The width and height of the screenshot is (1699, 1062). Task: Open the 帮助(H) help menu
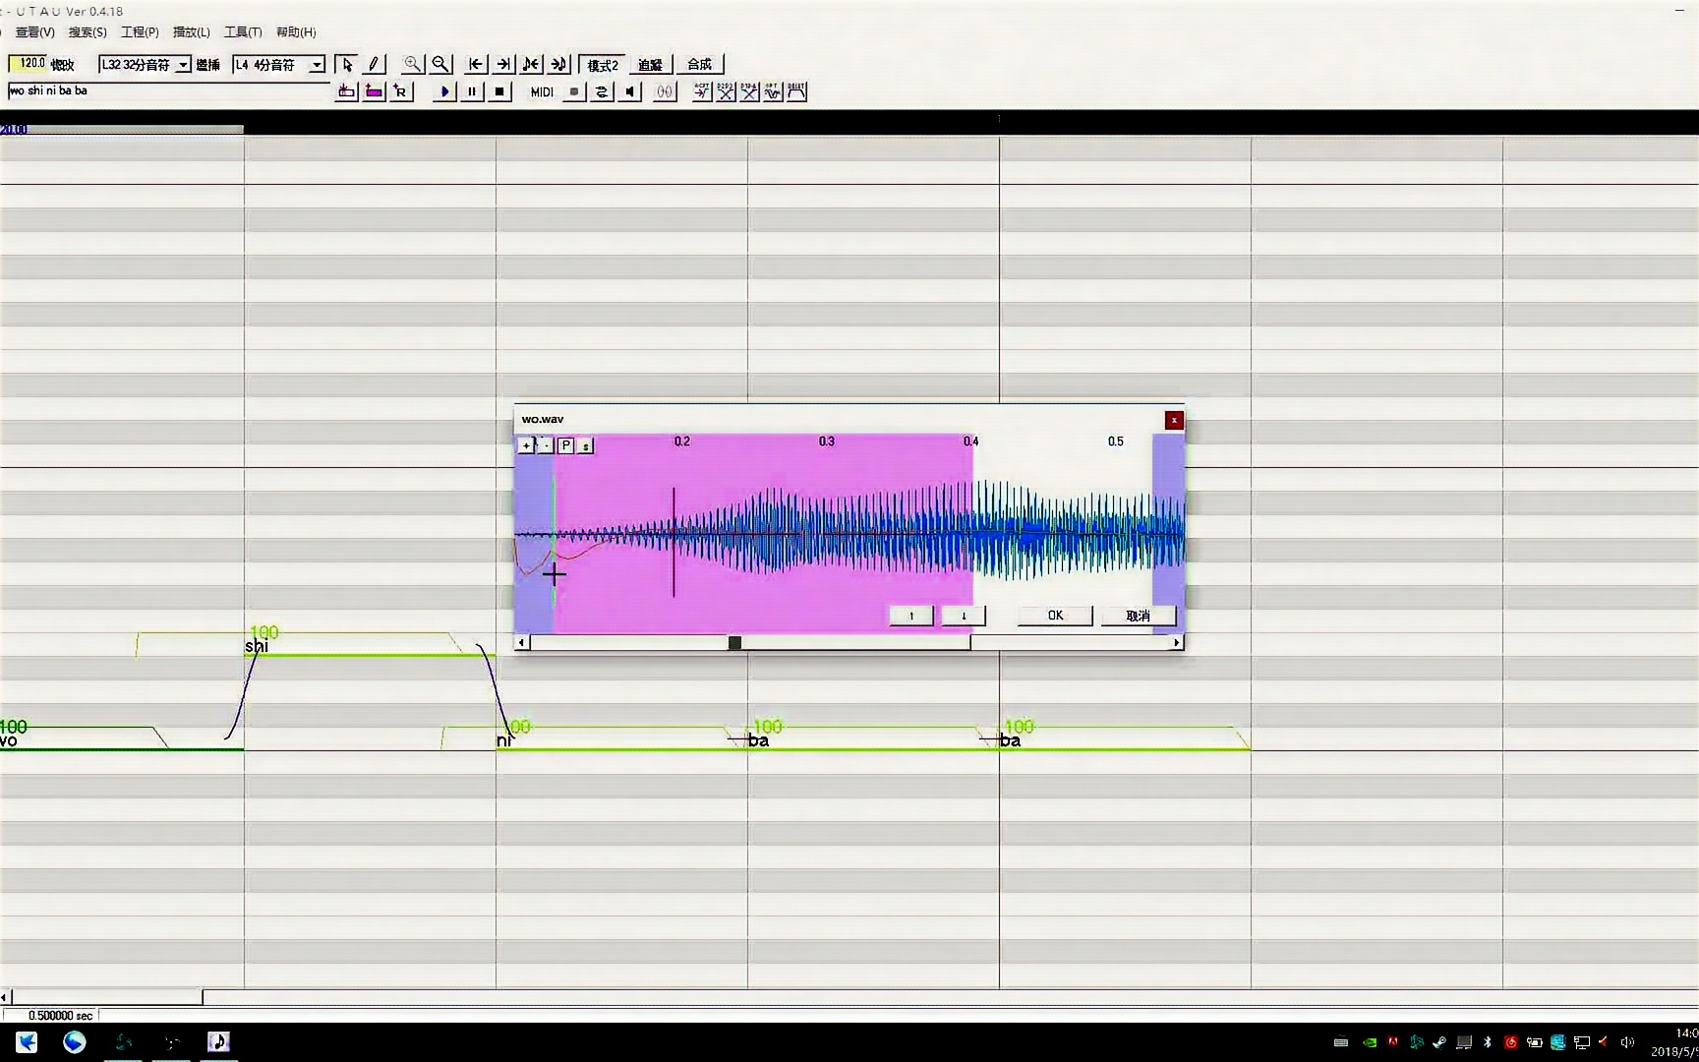click(296, 32)
